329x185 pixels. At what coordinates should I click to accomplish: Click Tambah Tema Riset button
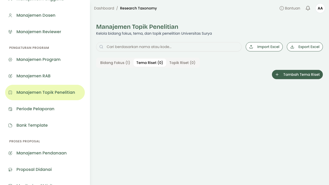pos(297,75)
